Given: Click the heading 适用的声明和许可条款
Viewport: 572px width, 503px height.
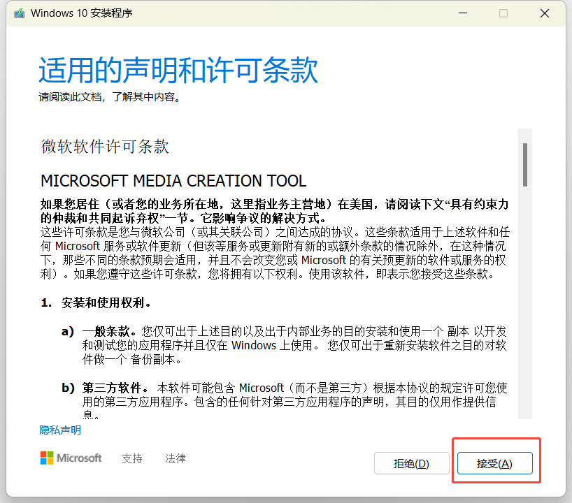Looking at the screenshot, I should 178,70.
